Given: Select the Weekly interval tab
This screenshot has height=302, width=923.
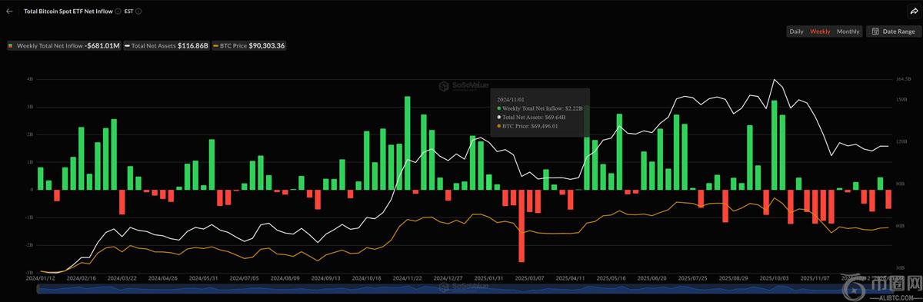Looking at the screenshot, I should point(820,32).
